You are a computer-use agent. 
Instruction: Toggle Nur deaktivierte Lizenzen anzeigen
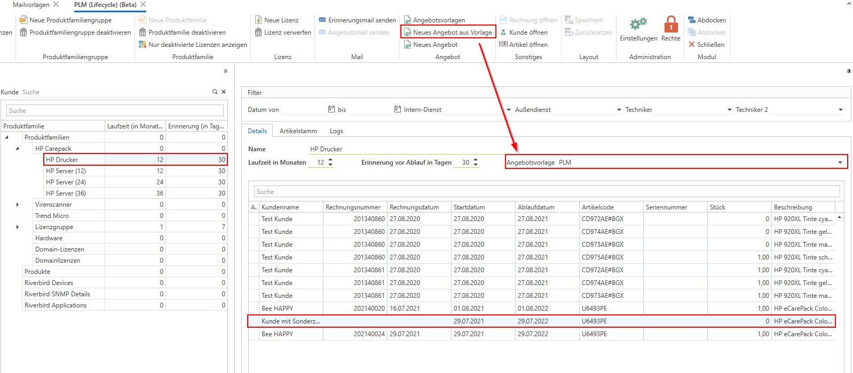click(197, 45)
